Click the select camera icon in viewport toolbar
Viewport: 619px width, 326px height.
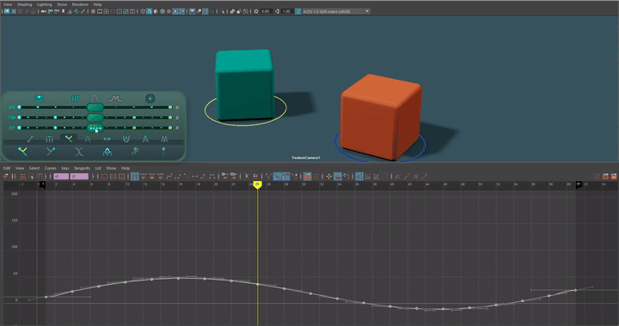pyautogui.click(x=44, y=11)
